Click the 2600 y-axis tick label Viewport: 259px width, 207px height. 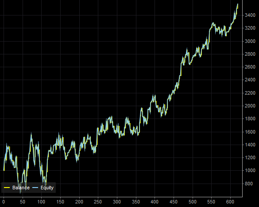tap(250, 67)
